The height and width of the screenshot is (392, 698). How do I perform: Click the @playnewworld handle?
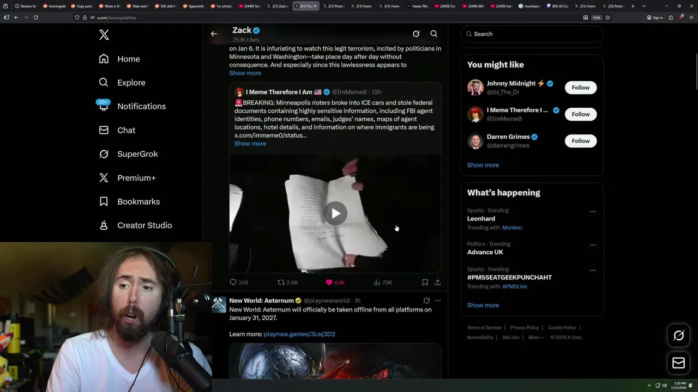tap(327, 301)
